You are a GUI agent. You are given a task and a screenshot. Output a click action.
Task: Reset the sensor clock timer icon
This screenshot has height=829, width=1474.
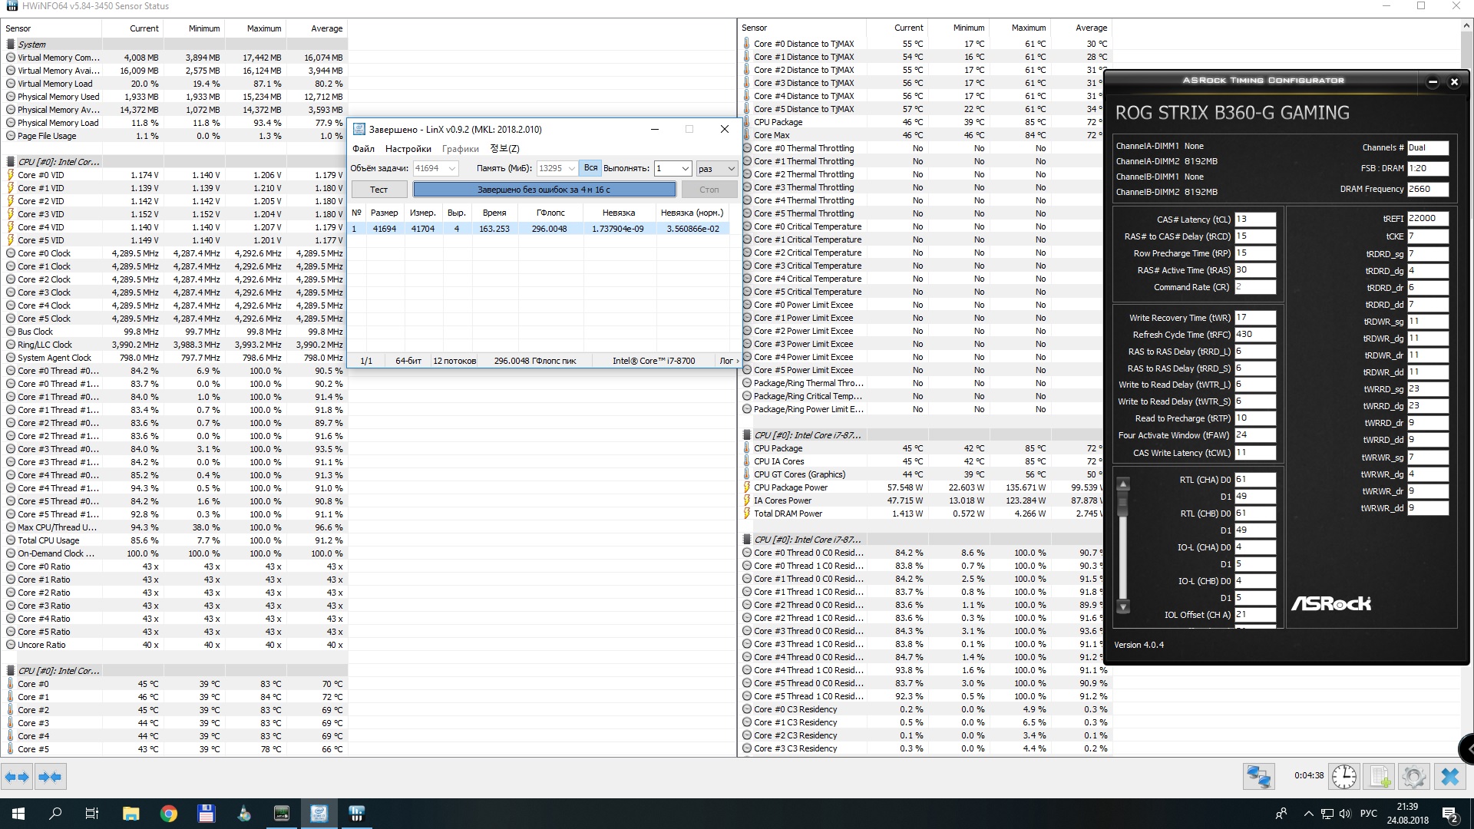coord(1344,777)
